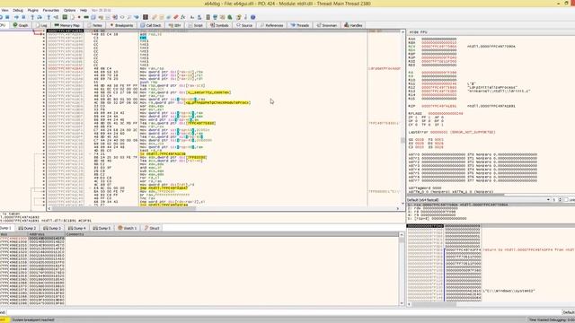Open the Favourites menu
The image size is (575, 323).
[x=50, y=10]
